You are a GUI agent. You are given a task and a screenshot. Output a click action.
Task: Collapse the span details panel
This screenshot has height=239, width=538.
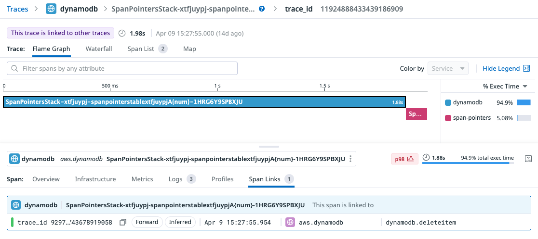tap(528, 159)
